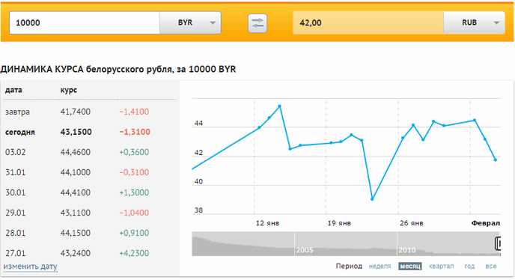The height and width of the screenshot is (280, 515).
Task: Click the '12 янв' axis label
Action: (x=267, y=223)
